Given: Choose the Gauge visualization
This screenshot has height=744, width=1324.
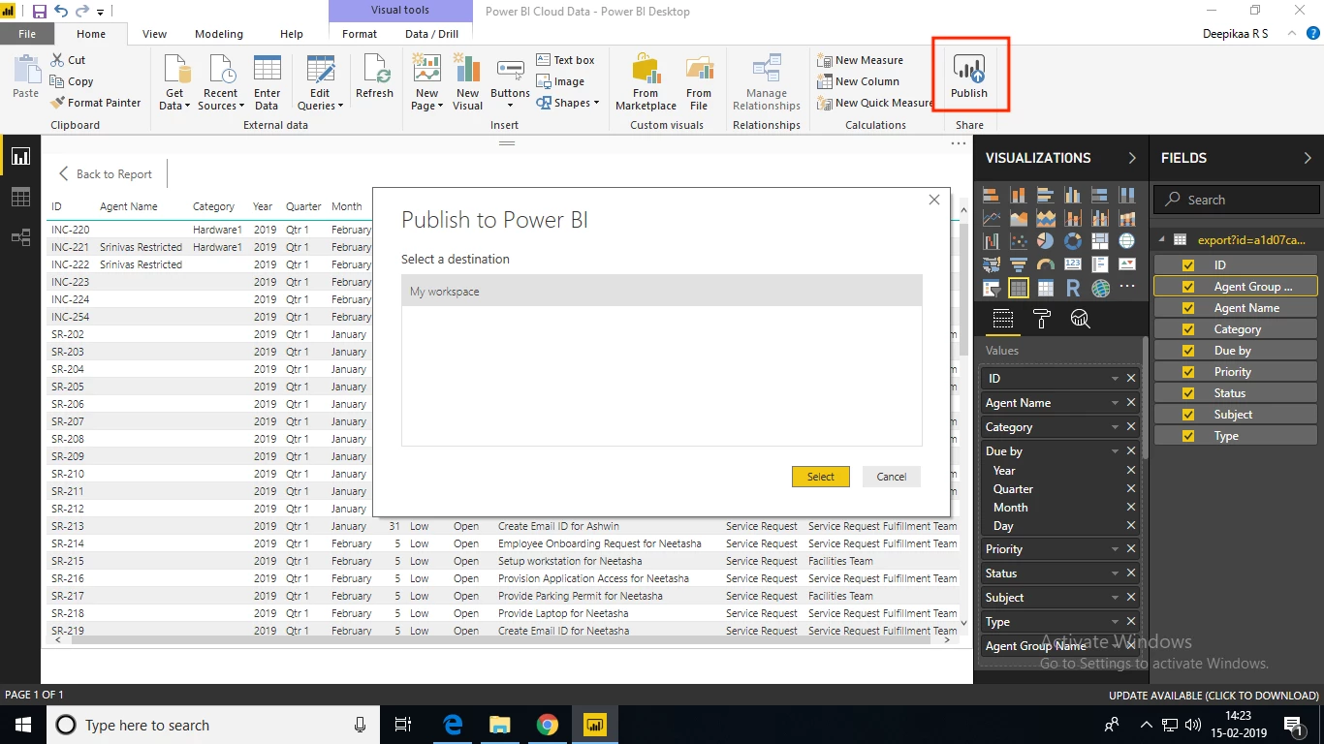Looking at the screenshot, I should (x=1045, y=263).
